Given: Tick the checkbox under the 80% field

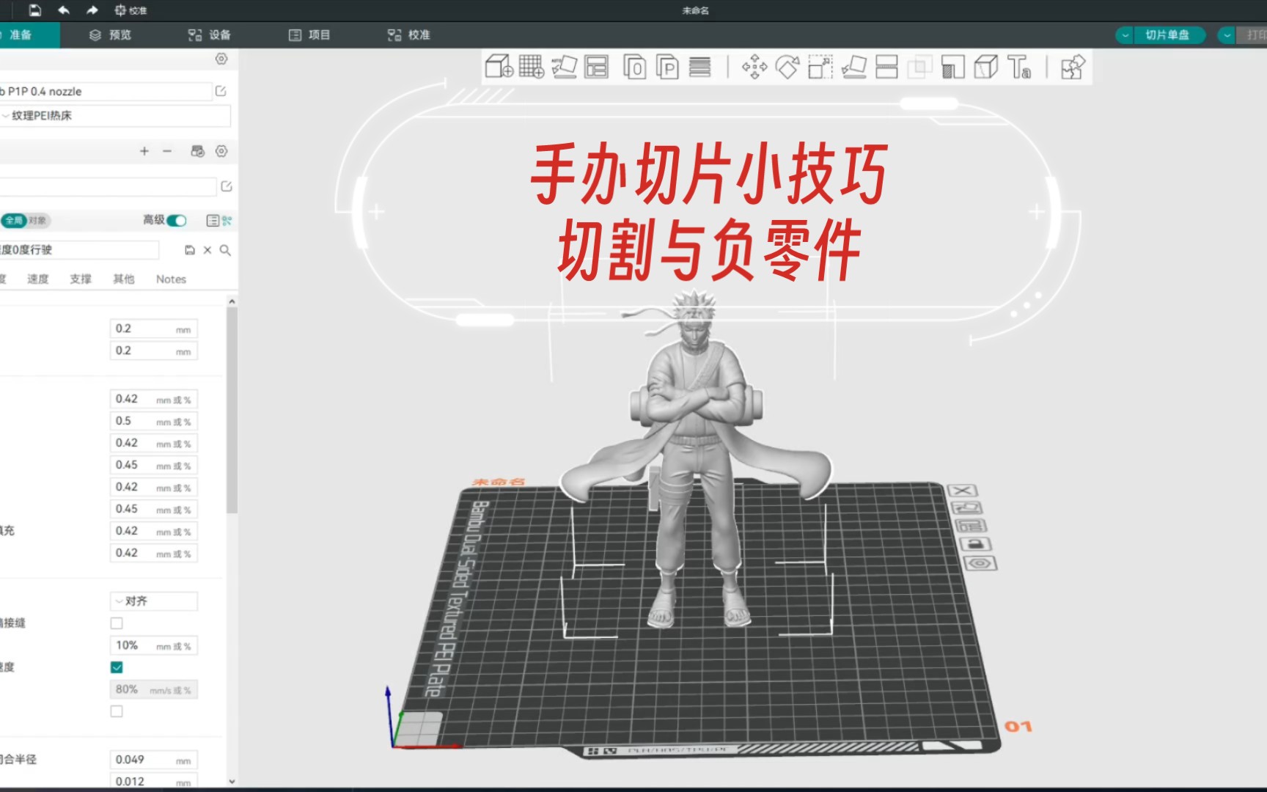Looking at the screenshot, I should pos(117,711).
